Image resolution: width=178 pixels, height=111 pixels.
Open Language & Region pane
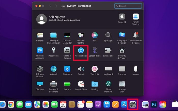pyautogui.click(x=122, y=38)
